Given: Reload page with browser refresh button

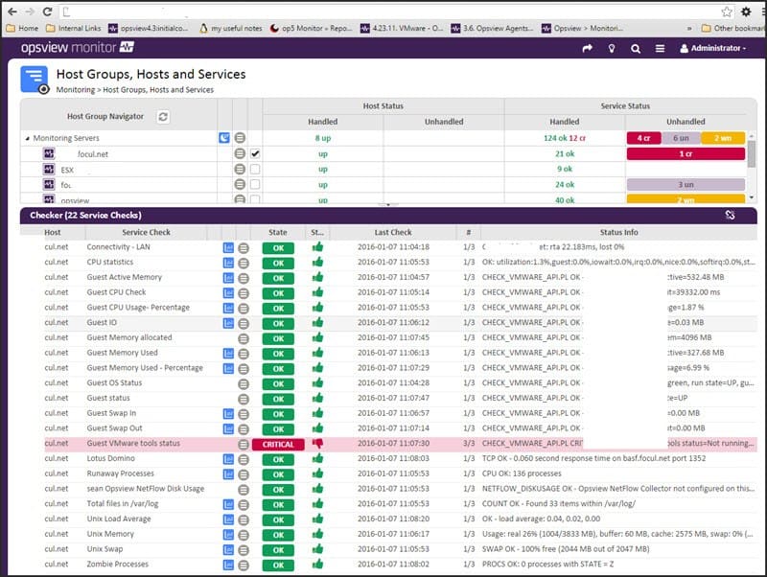Looking at the screenshot, I should point(47,12).
